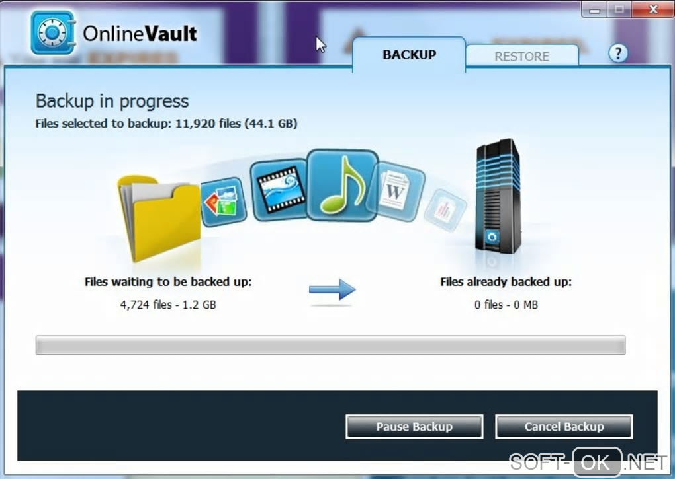Open the help question mark icon
Viewport: 675px width, 479px height.
coord(617,54)
